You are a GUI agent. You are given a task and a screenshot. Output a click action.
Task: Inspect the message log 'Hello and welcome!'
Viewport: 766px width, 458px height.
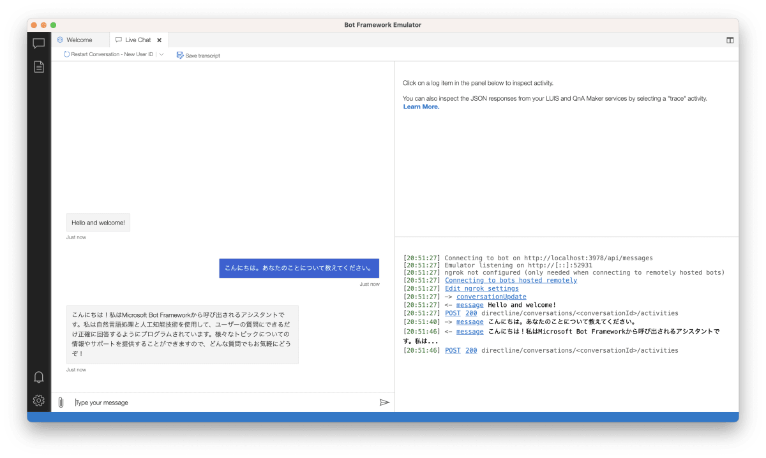(470, 305)
